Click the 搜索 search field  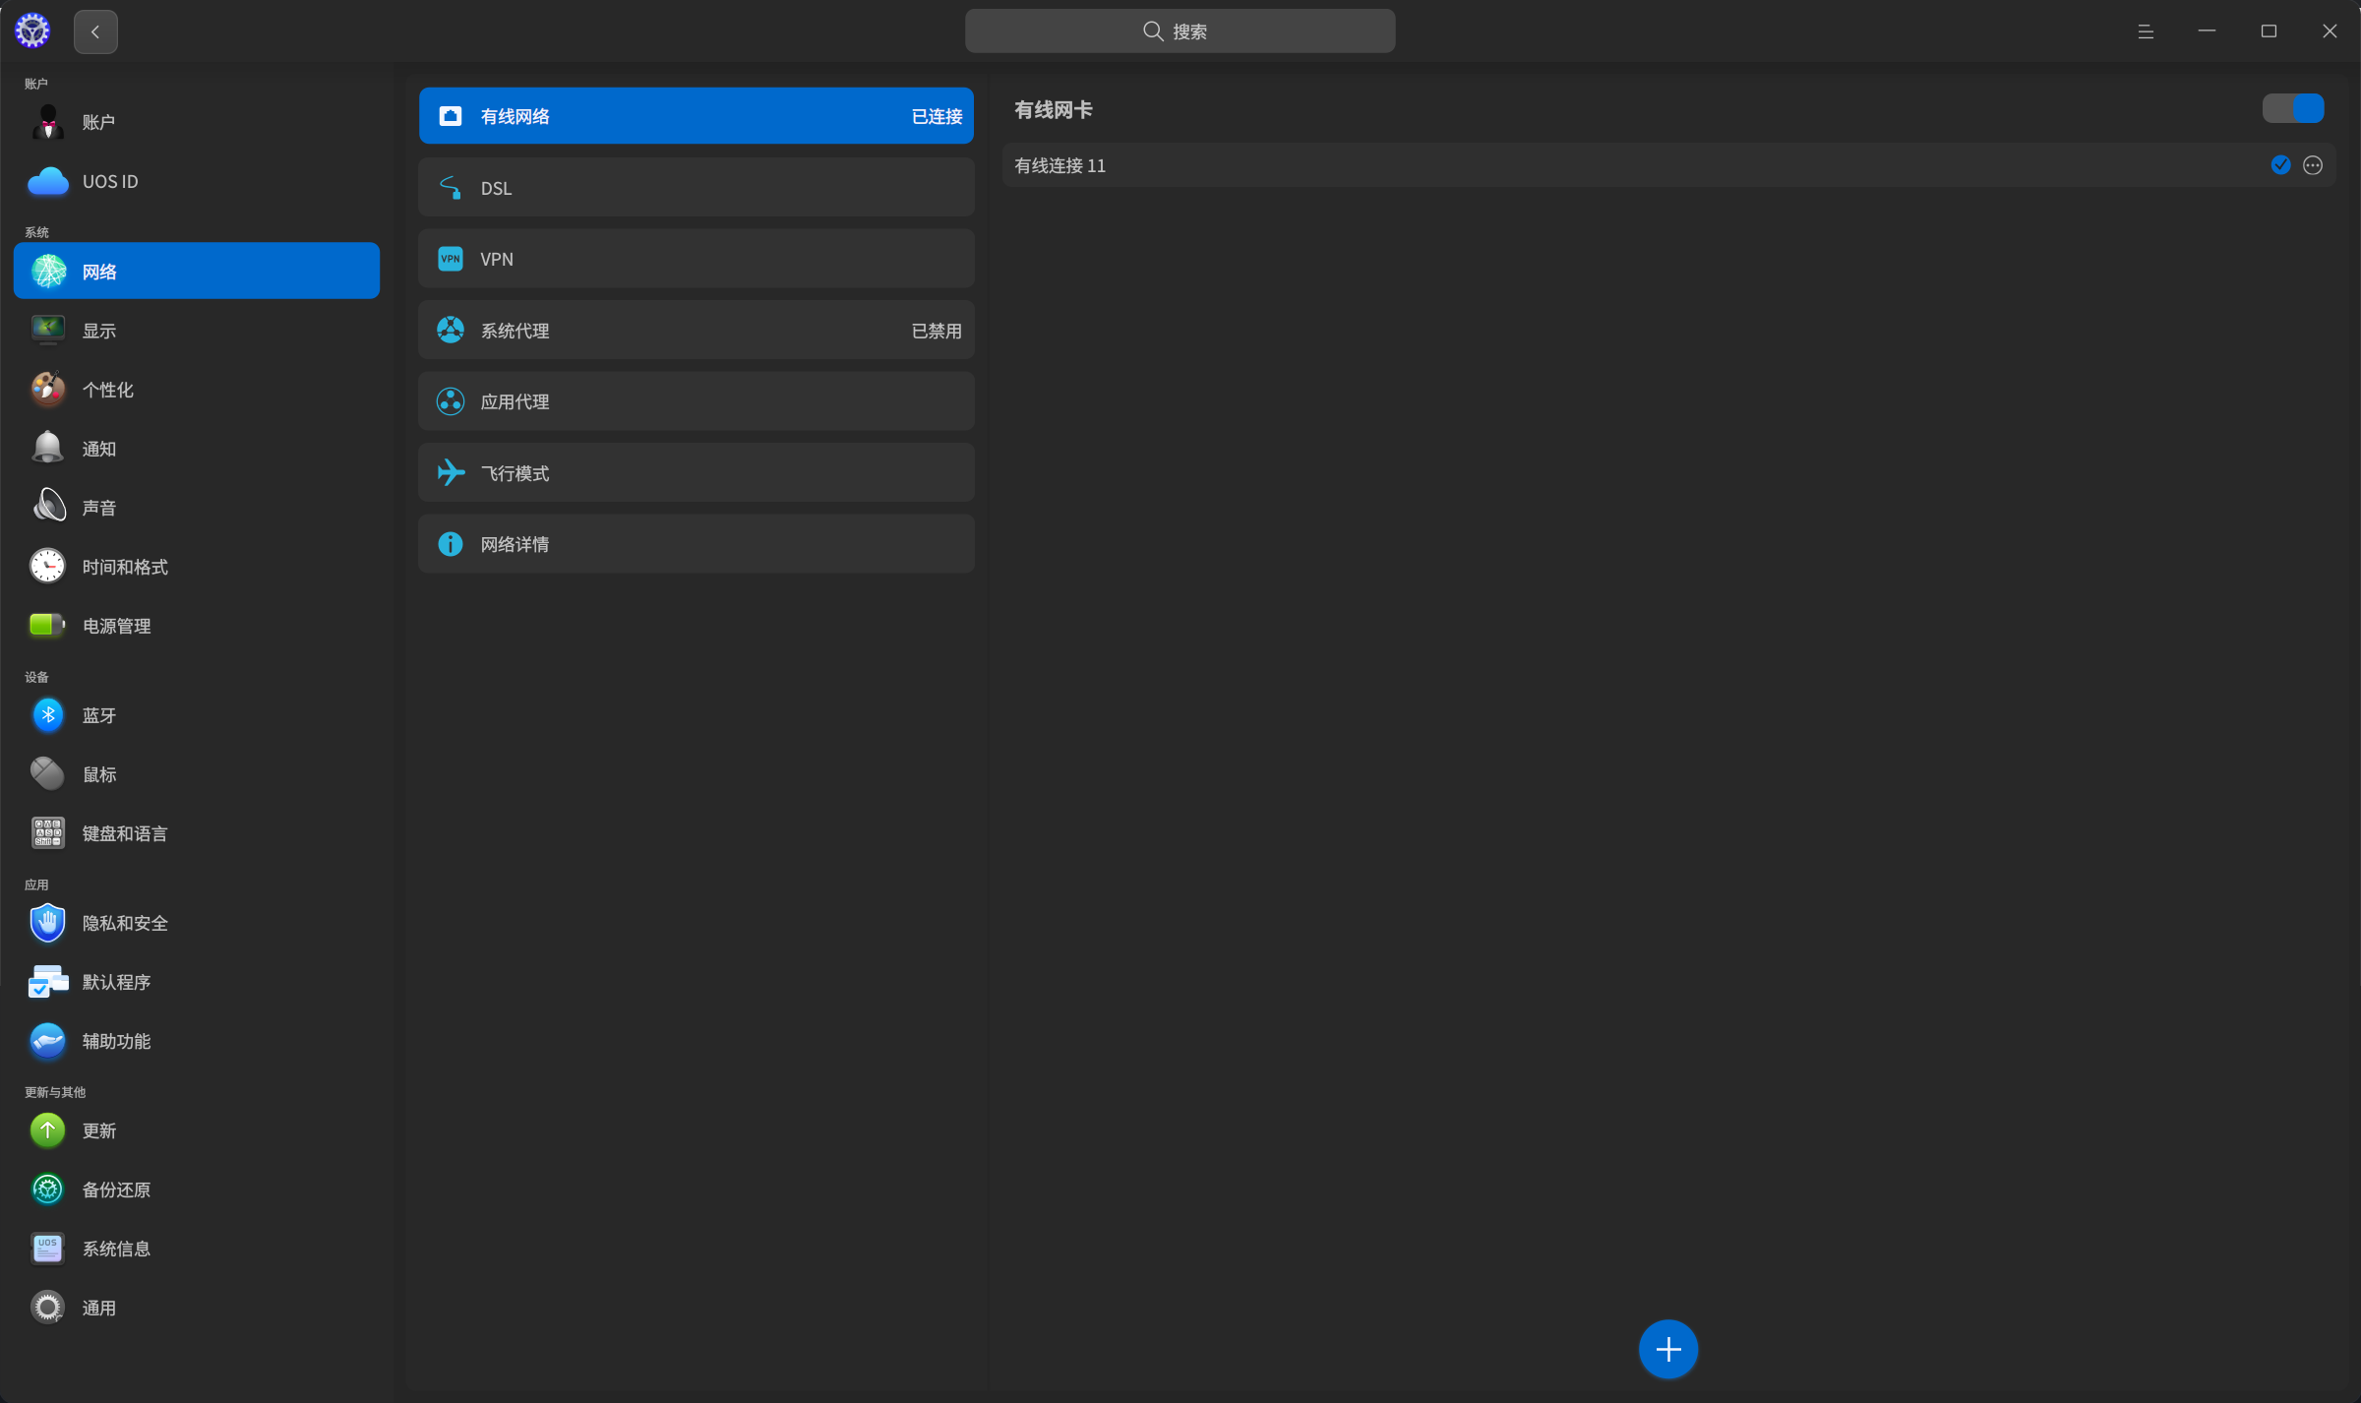click(1180, 31)
